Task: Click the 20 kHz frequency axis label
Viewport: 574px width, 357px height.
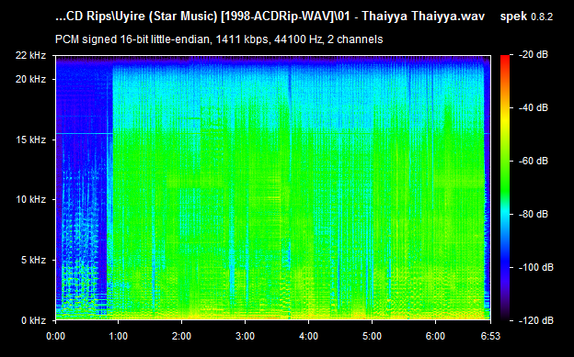Action: [x=30, y=79]
